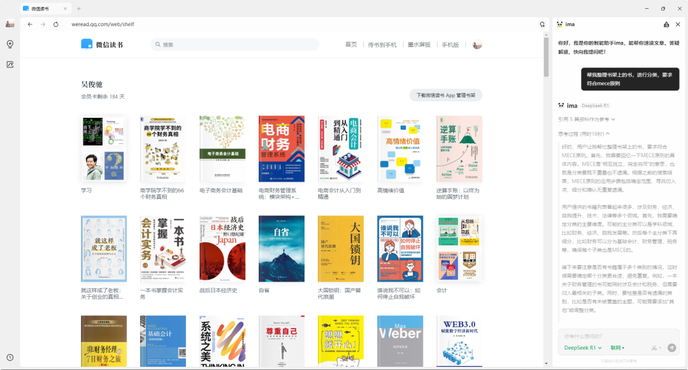Viewport: 688px width, 370px height.
Task: Open 传书到手机 navigation link
Action: coord(382,45)
